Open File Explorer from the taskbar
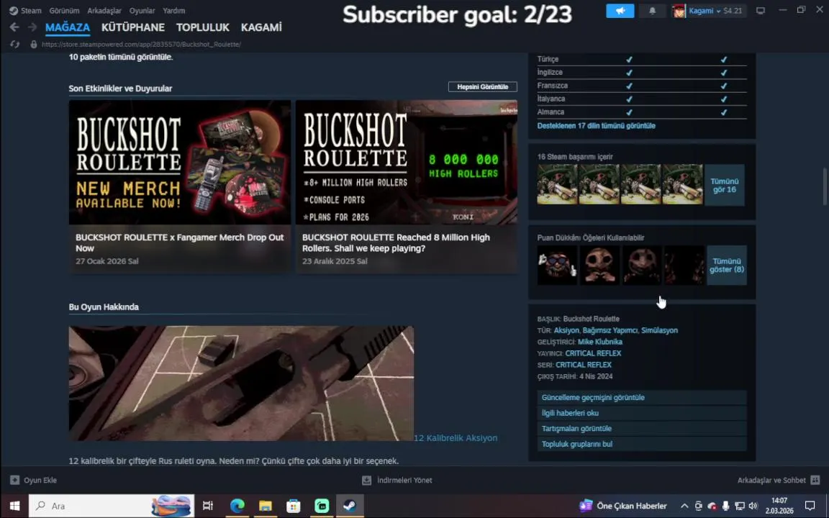 pos(266,506)
